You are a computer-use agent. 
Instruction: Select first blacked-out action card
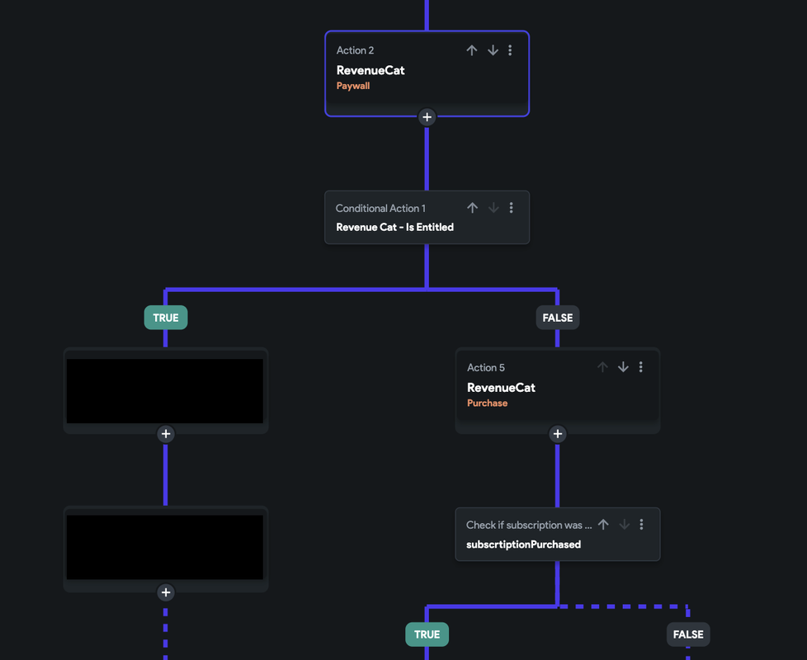tap(166, 391)
